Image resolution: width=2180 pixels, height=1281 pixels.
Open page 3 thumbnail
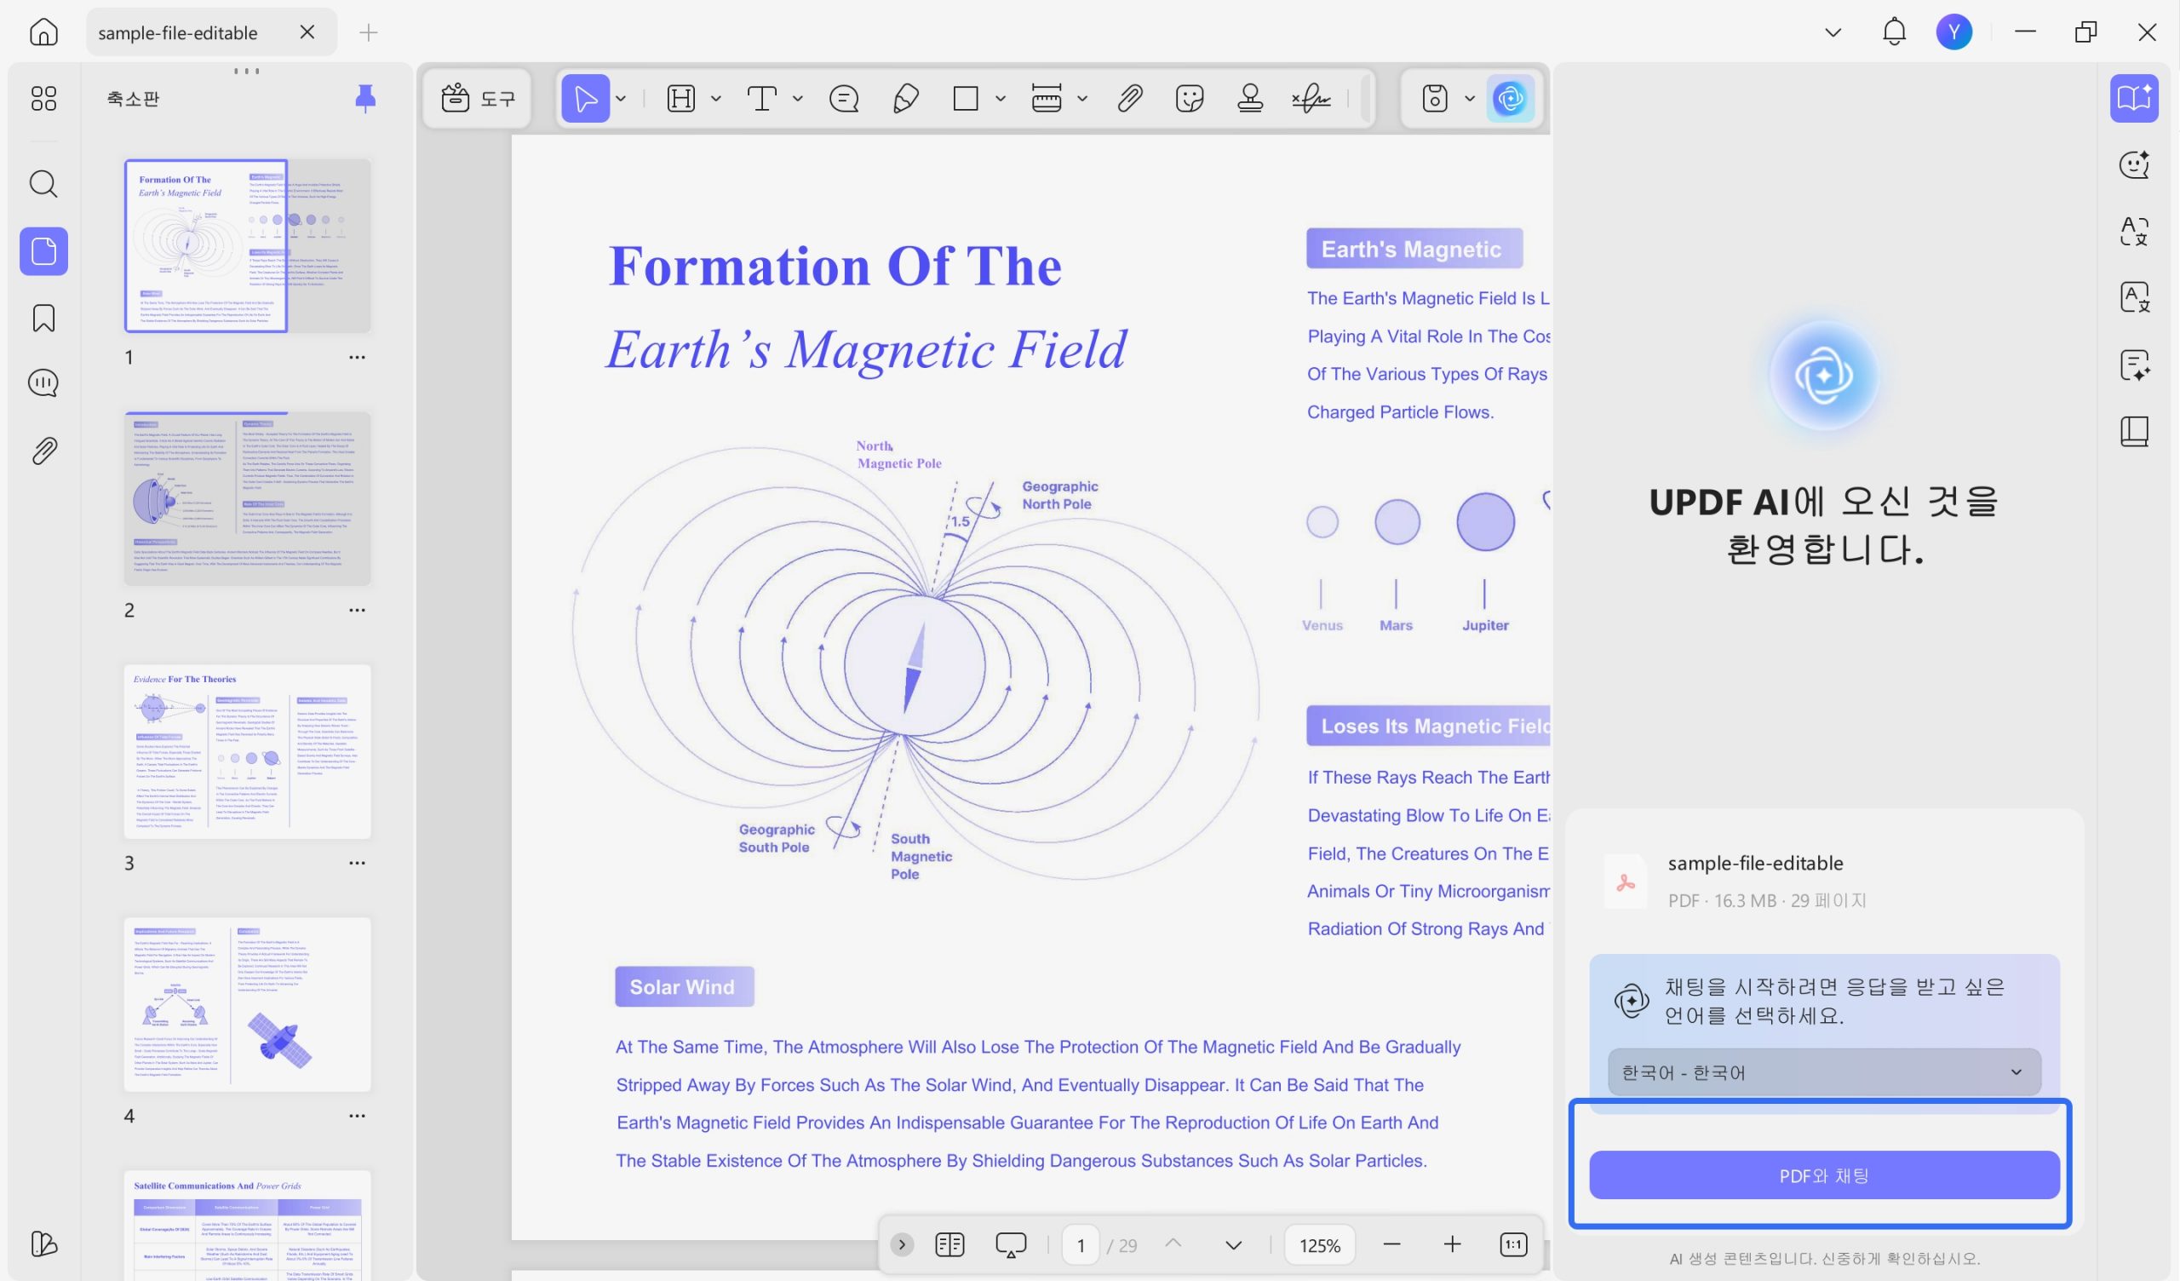pyautogui.click(x=248, y=751)
